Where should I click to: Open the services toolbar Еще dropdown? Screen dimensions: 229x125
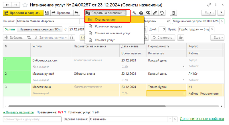(217, 38)
